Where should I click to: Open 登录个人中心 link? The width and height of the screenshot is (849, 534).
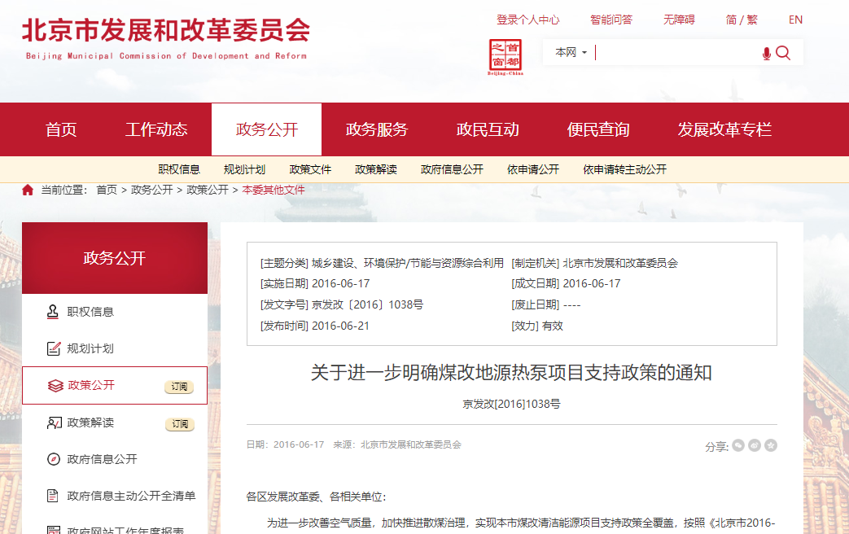[x=527, y=20]
